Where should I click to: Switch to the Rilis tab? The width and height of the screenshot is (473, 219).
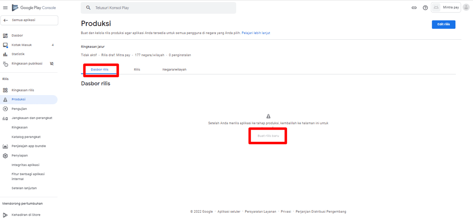click(137, 70)
